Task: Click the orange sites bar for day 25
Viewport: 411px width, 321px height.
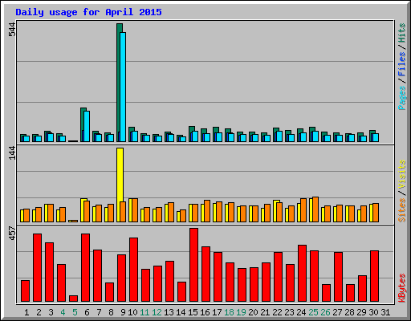Action: click(x=315, y=209)
